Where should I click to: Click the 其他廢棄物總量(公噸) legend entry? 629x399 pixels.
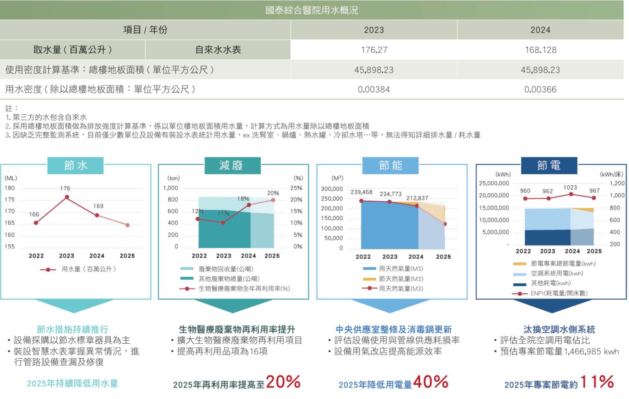[220, 279]
